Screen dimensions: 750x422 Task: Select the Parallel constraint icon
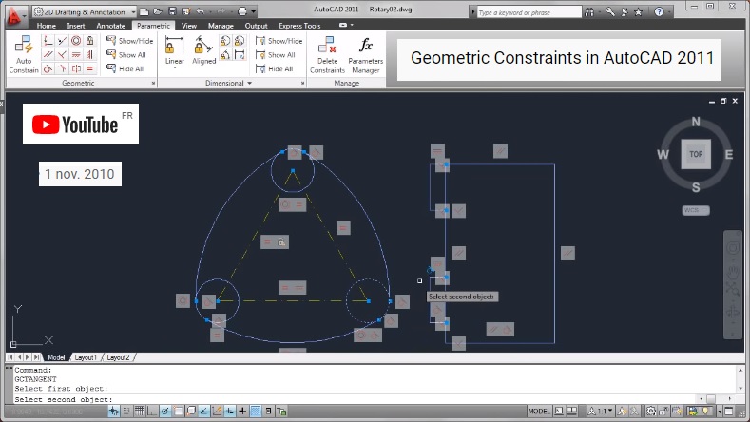[48, 54]
